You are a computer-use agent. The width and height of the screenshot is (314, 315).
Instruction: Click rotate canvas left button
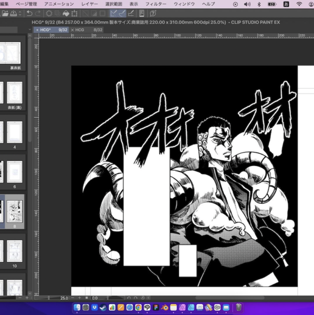point(129,298)
